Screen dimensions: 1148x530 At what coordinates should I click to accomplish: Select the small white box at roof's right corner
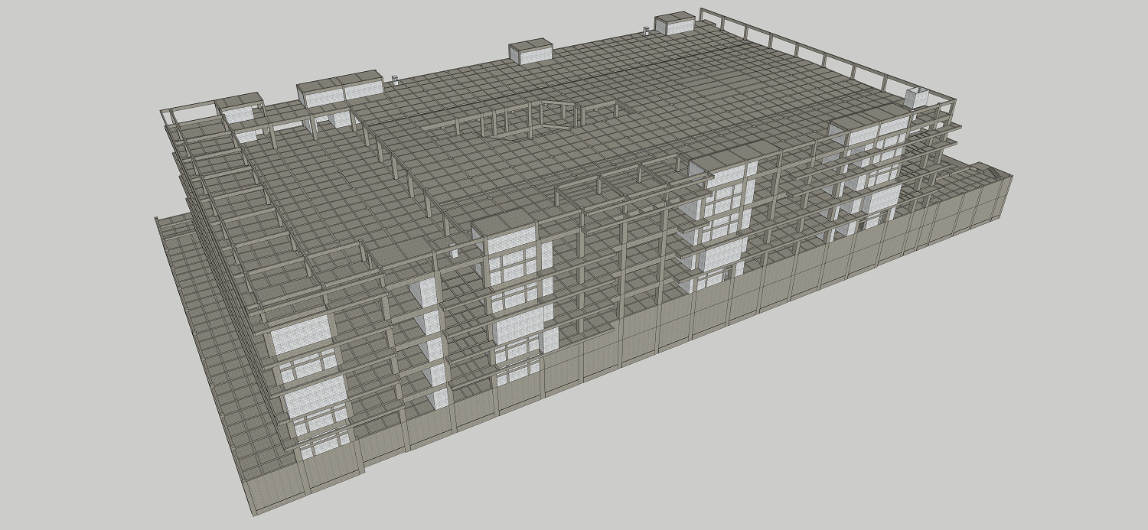[x=917, y=97]
